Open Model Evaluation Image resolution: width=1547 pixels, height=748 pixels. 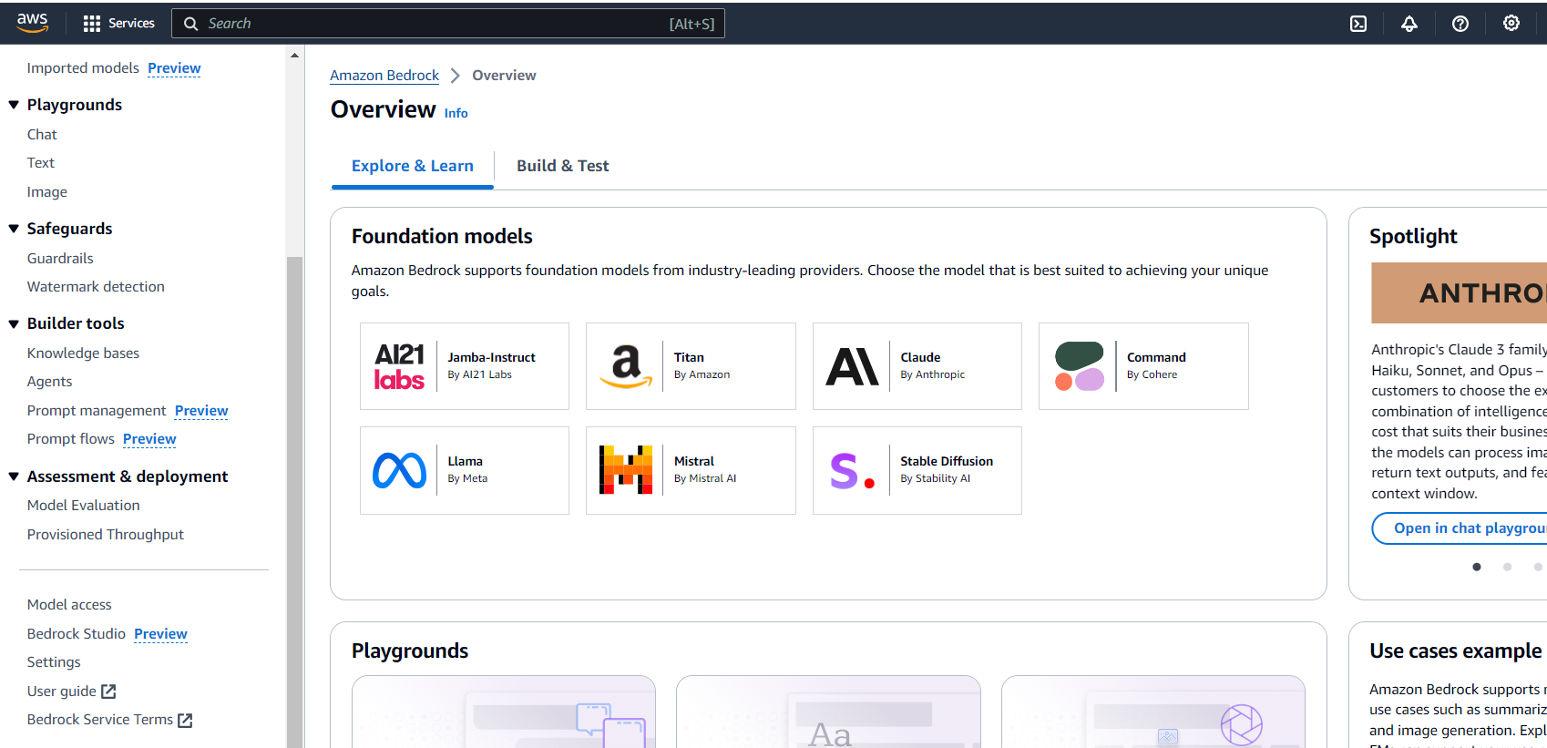coord(84,506)
